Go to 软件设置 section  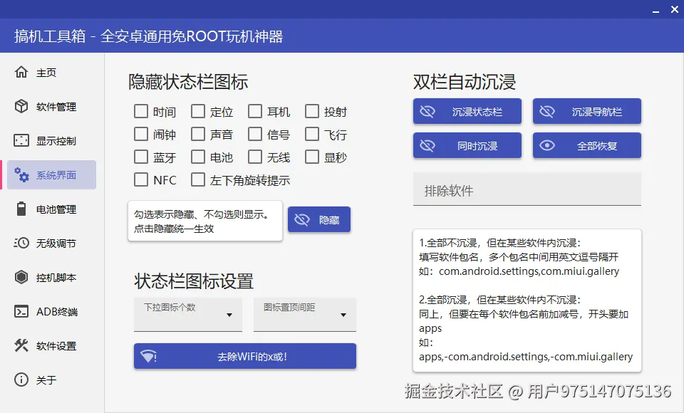pyautogui.click(x=51, y=345)
